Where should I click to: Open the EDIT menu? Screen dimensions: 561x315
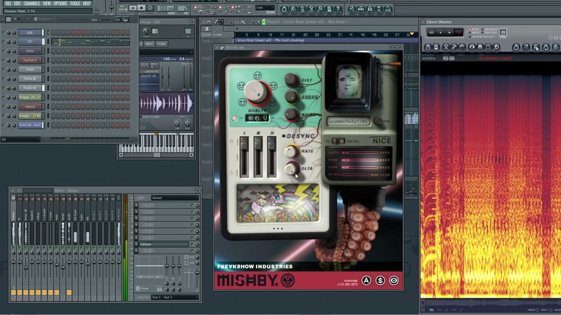pyautogui.click(x=17, y=3)
